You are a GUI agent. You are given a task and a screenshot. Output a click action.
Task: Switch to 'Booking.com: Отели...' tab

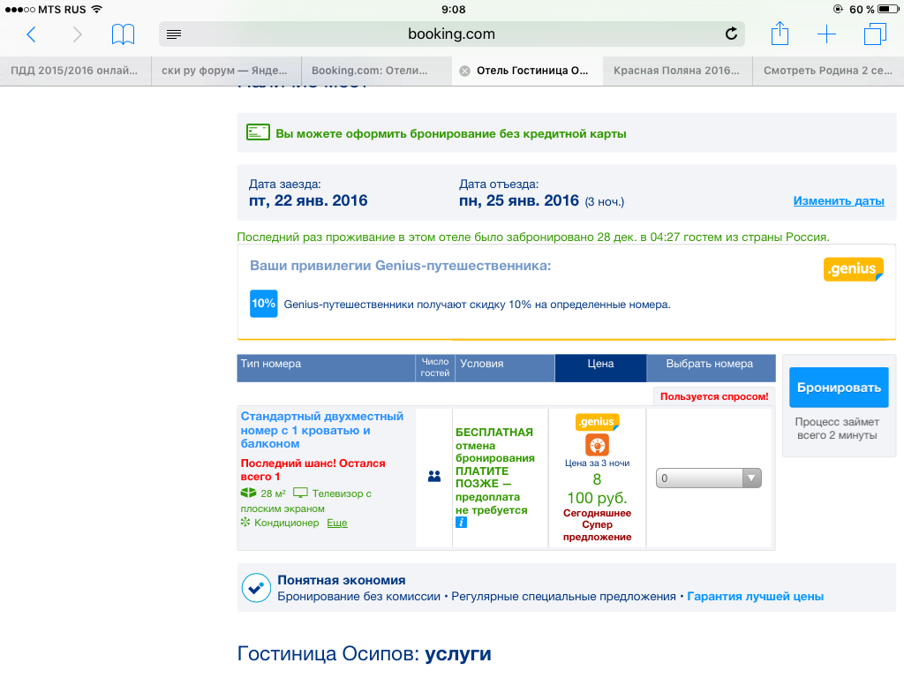(376, 71)
